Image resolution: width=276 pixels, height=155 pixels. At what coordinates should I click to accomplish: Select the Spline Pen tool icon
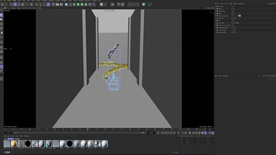[70, 4]
